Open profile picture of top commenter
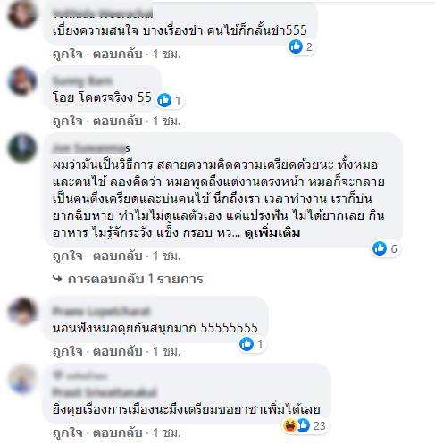Image resolution: width=435 pixels, height=445 pixels. (x=22, y=13)
